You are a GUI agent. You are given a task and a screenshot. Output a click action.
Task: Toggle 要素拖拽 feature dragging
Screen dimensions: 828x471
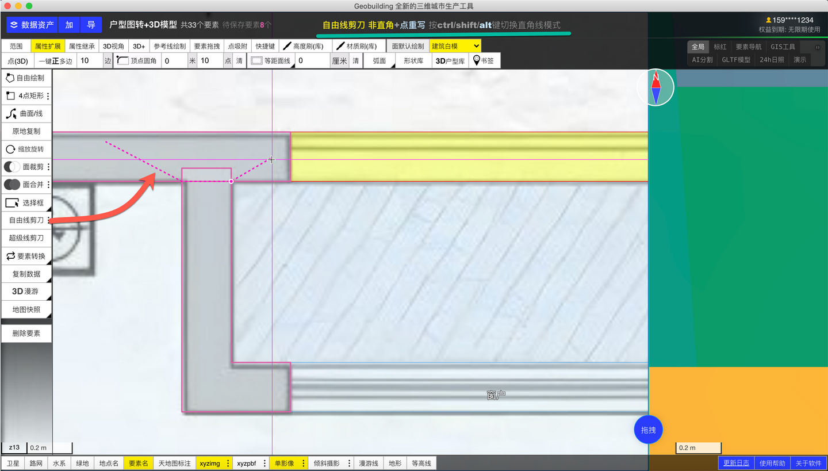click(206, 46)
